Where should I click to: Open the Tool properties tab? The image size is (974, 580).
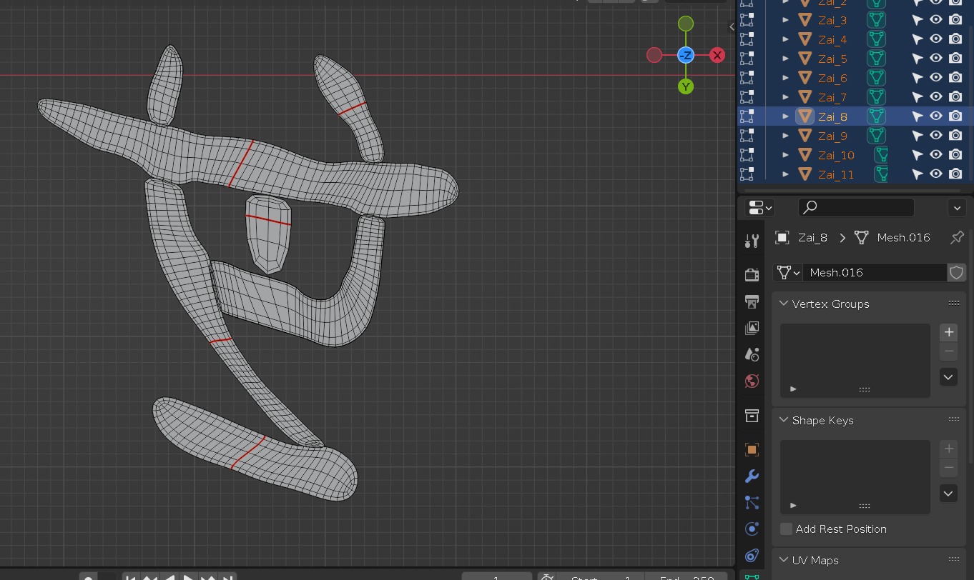(752, 241)
